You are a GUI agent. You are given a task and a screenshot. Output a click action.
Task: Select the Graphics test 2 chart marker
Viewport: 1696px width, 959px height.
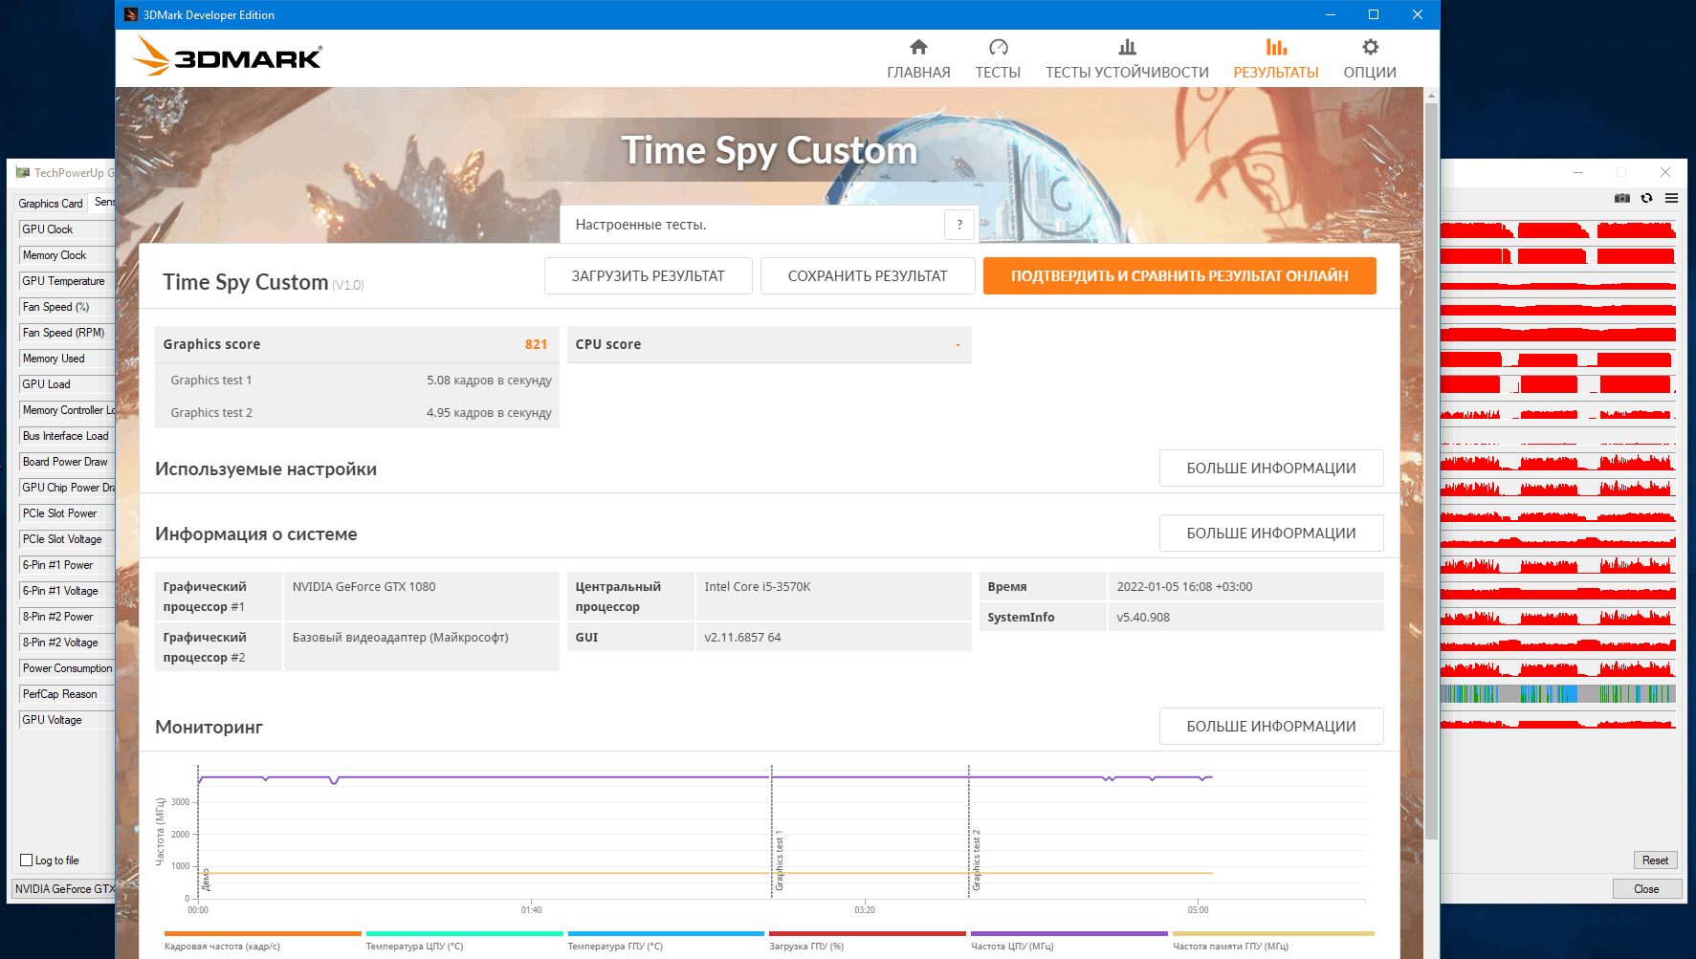(977, 861)
